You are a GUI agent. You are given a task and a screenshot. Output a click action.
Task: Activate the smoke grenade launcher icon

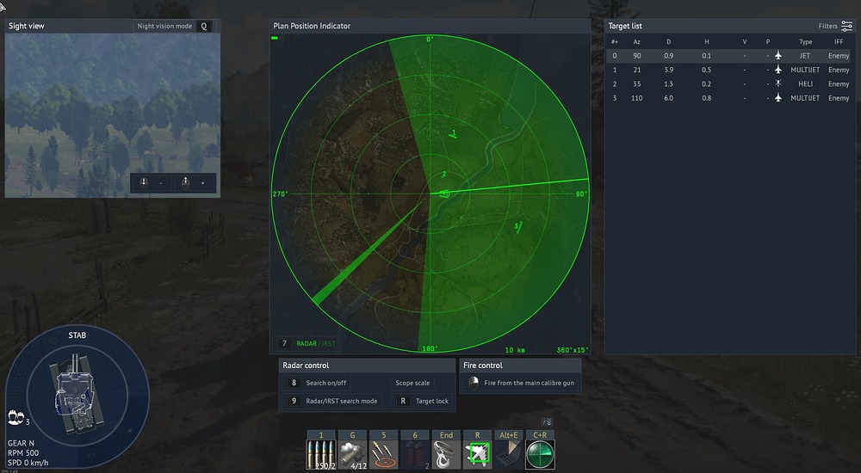[352, 454]
